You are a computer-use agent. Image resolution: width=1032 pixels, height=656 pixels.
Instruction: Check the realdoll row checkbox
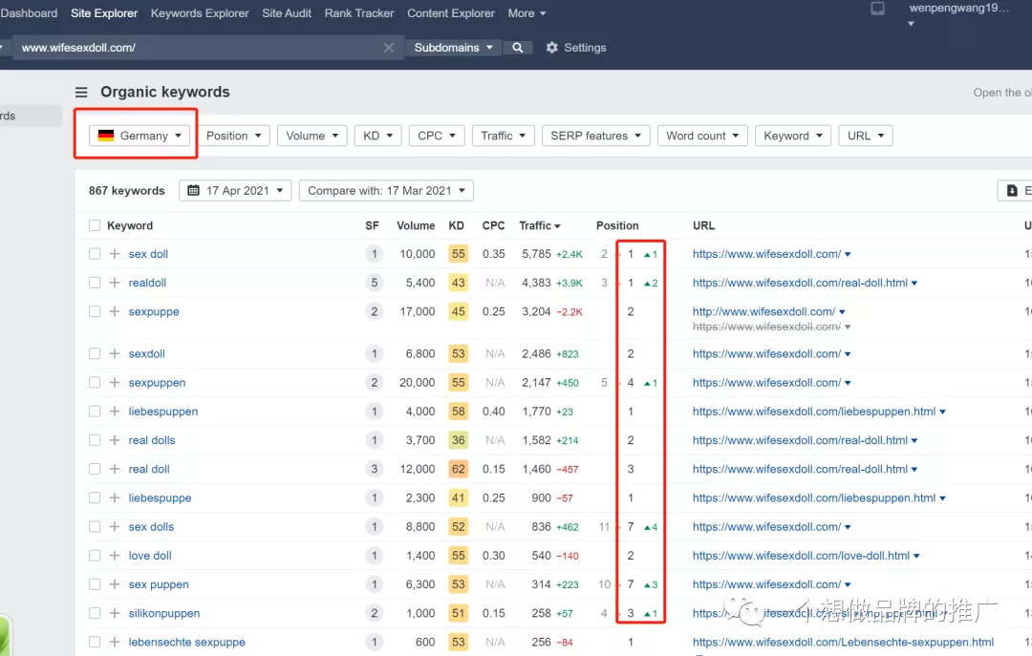[95, 283]
